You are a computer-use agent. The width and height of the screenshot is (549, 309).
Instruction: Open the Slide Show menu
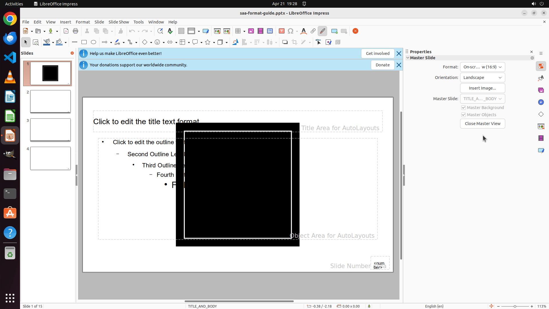pos(119,22)
